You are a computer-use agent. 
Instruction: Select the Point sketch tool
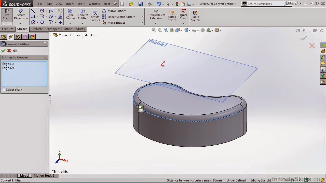click(x=60, y=22)
